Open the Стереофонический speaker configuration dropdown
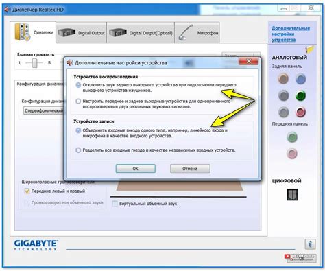The width and height of the screenshot is (325, 271). coord(44,110)
